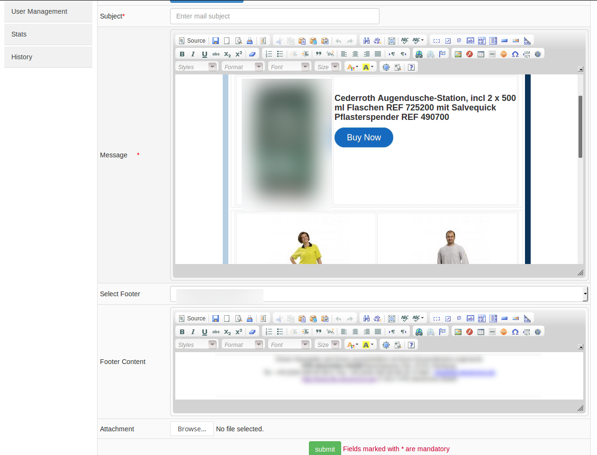Click the Message editor vertical scrollbar
This screenshot has width=597, height=455.
580,127
